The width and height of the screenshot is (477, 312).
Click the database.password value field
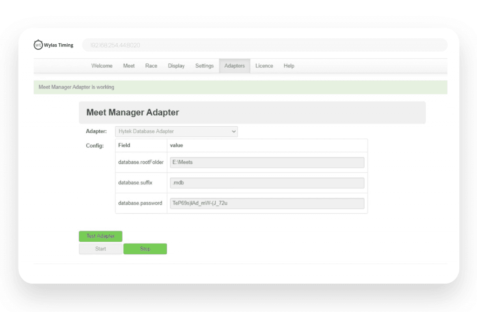point(266,203)
